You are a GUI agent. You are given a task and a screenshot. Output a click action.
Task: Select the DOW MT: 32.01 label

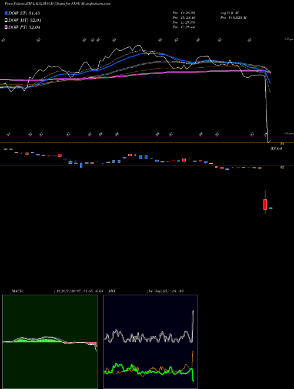(25, 21)
